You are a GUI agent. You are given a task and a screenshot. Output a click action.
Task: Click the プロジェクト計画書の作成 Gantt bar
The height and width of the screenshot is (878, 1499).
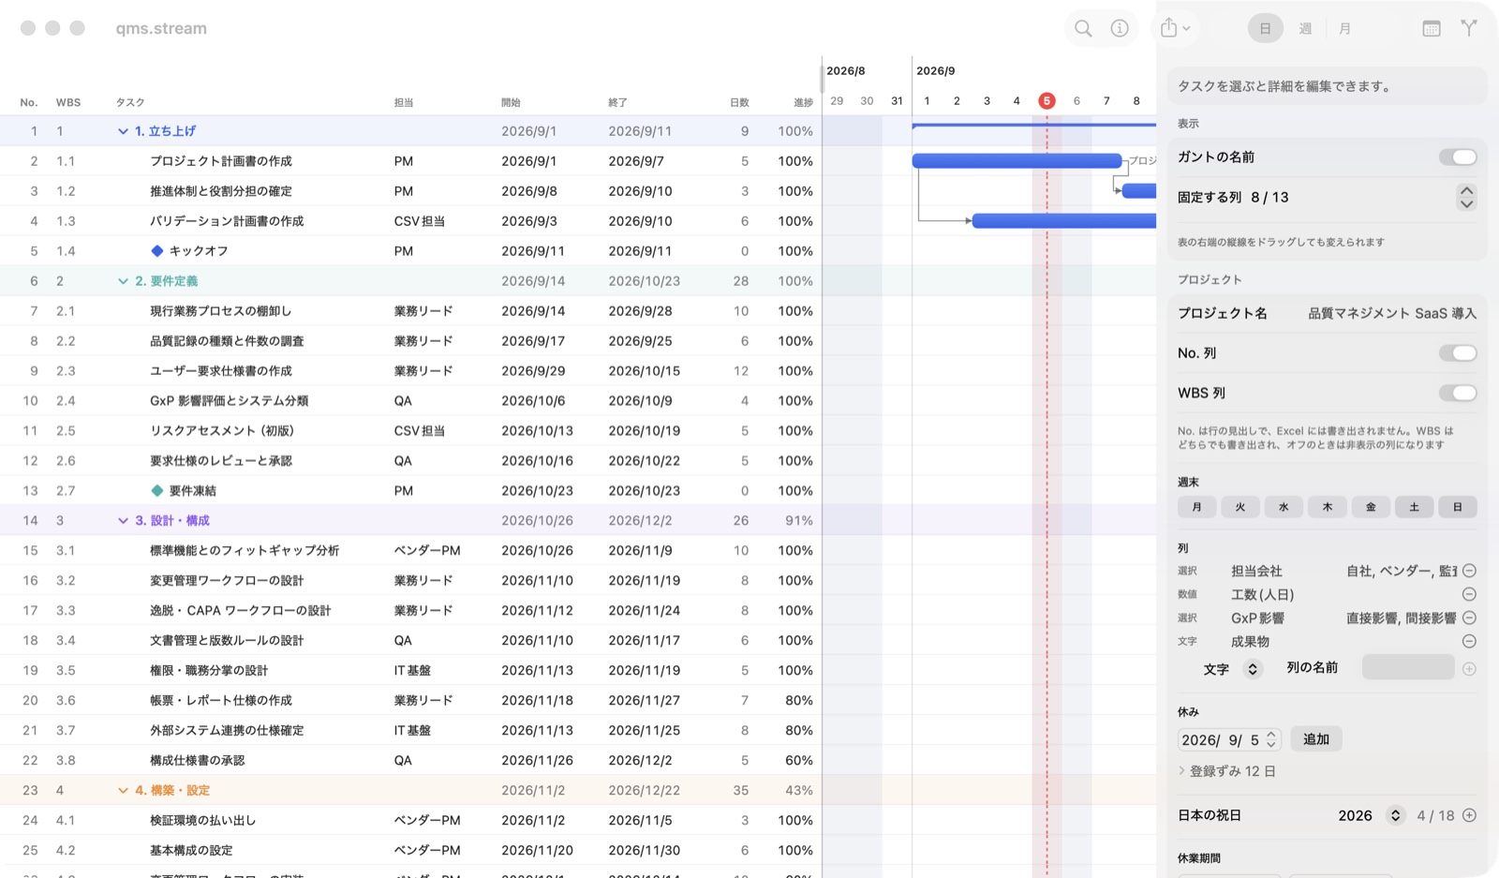click(x=1017, y=161)
